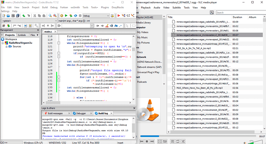
Task: Change the VLC playlist view mode icon
Action: pos(212,12)
